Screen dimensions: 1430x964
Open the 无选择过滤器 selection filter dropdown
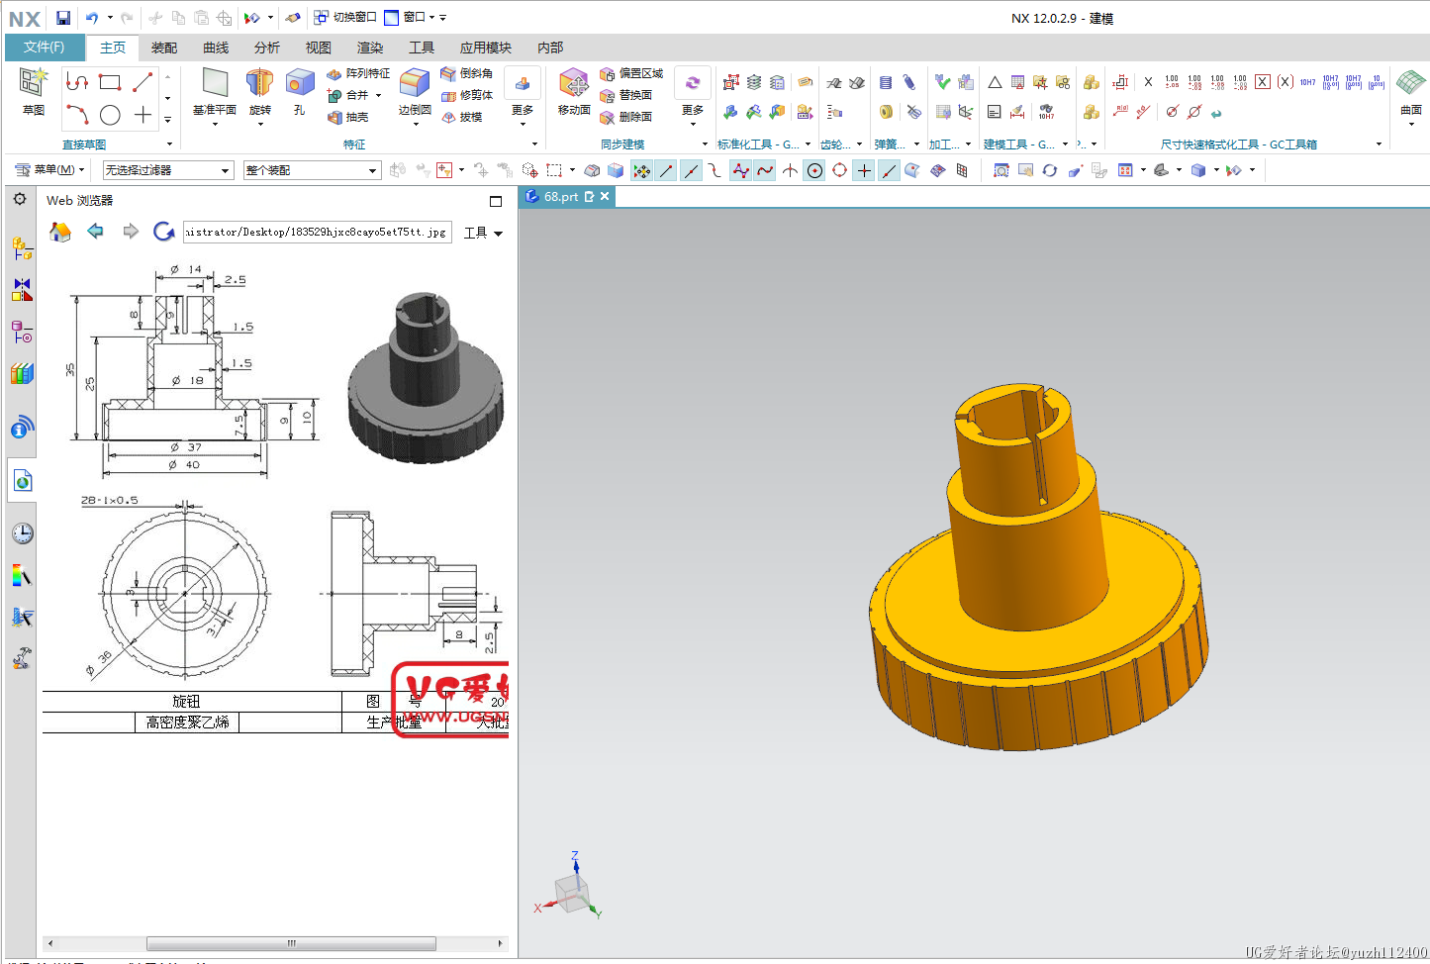click(168, 170)
